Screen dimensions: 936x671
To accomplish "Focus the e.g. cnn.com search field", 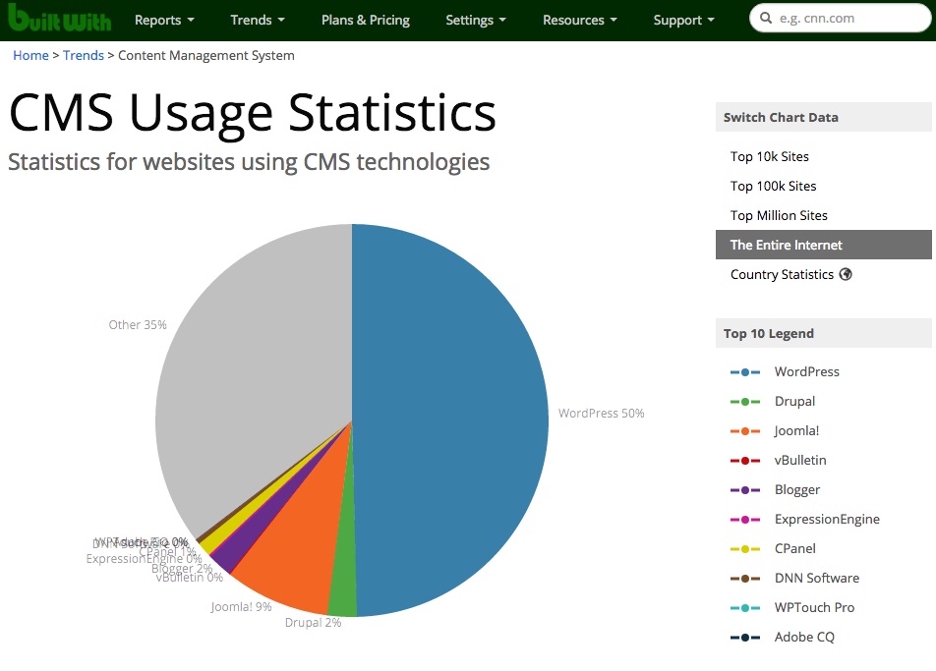I will 841,18.
